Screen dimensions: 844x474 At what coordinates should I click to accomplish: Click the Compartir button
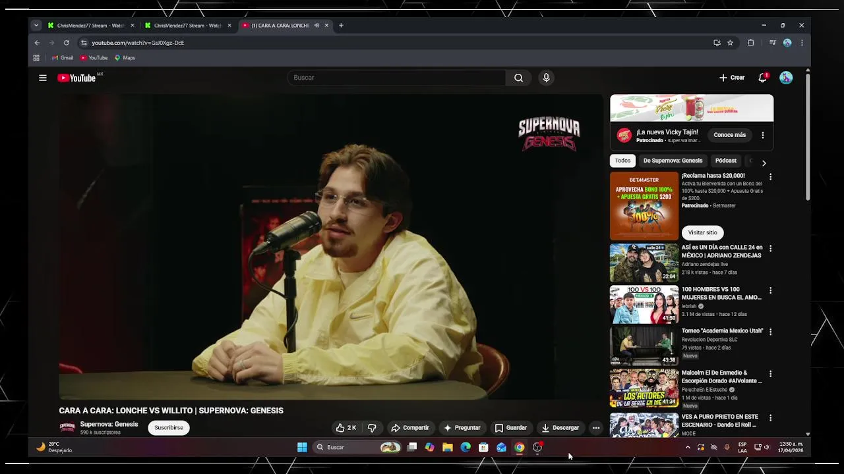tap(410, 428)
